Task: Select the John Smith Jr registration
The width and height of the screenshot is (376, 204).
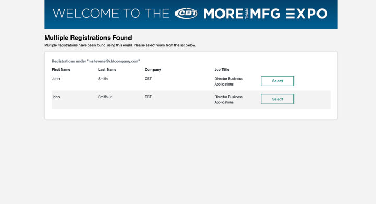Action: pyautogui.click(x=277, y=99)
